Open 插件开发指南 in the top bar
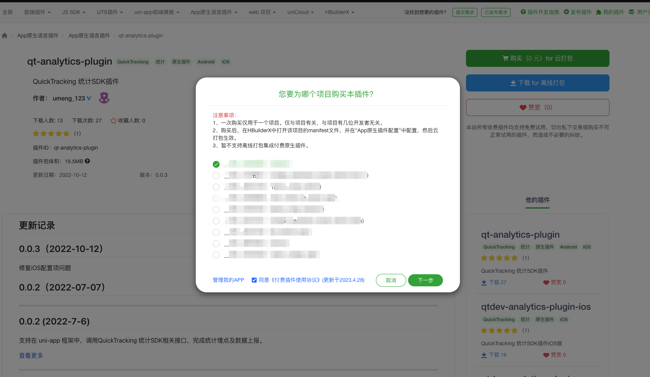Screen dimensions: 650x377 coord(540,12)
